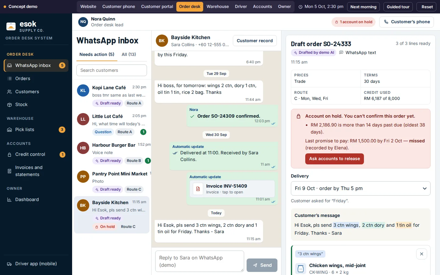Click the Chicken wings product icon
Viewport: 440px width, 275px height.
click(x=301, y=269)
